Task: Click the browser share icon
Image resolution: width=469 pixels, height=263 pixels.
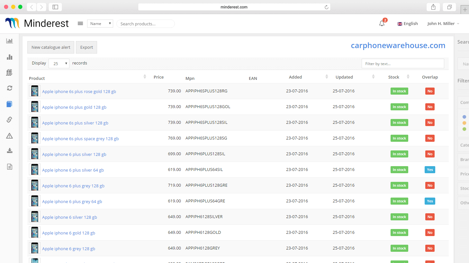Action: point(433,7)
